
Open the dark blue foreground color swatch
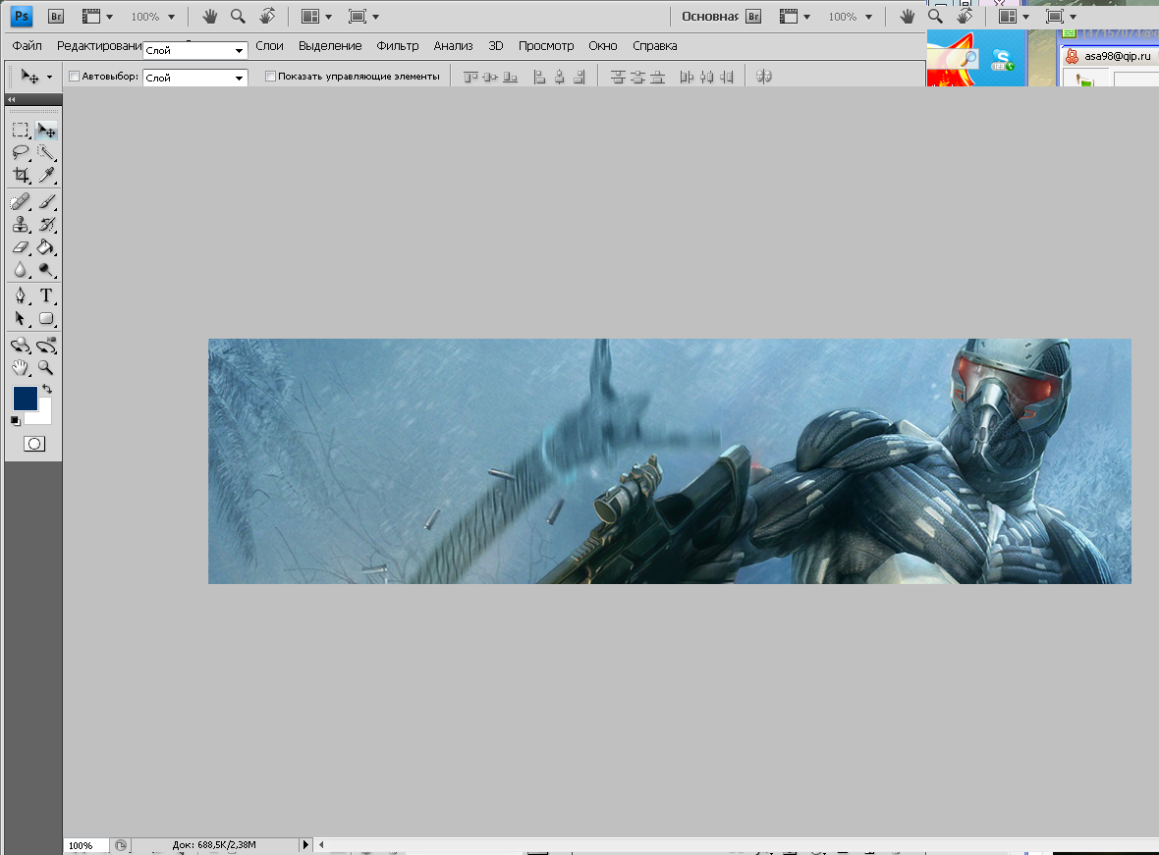click(25, 398)
